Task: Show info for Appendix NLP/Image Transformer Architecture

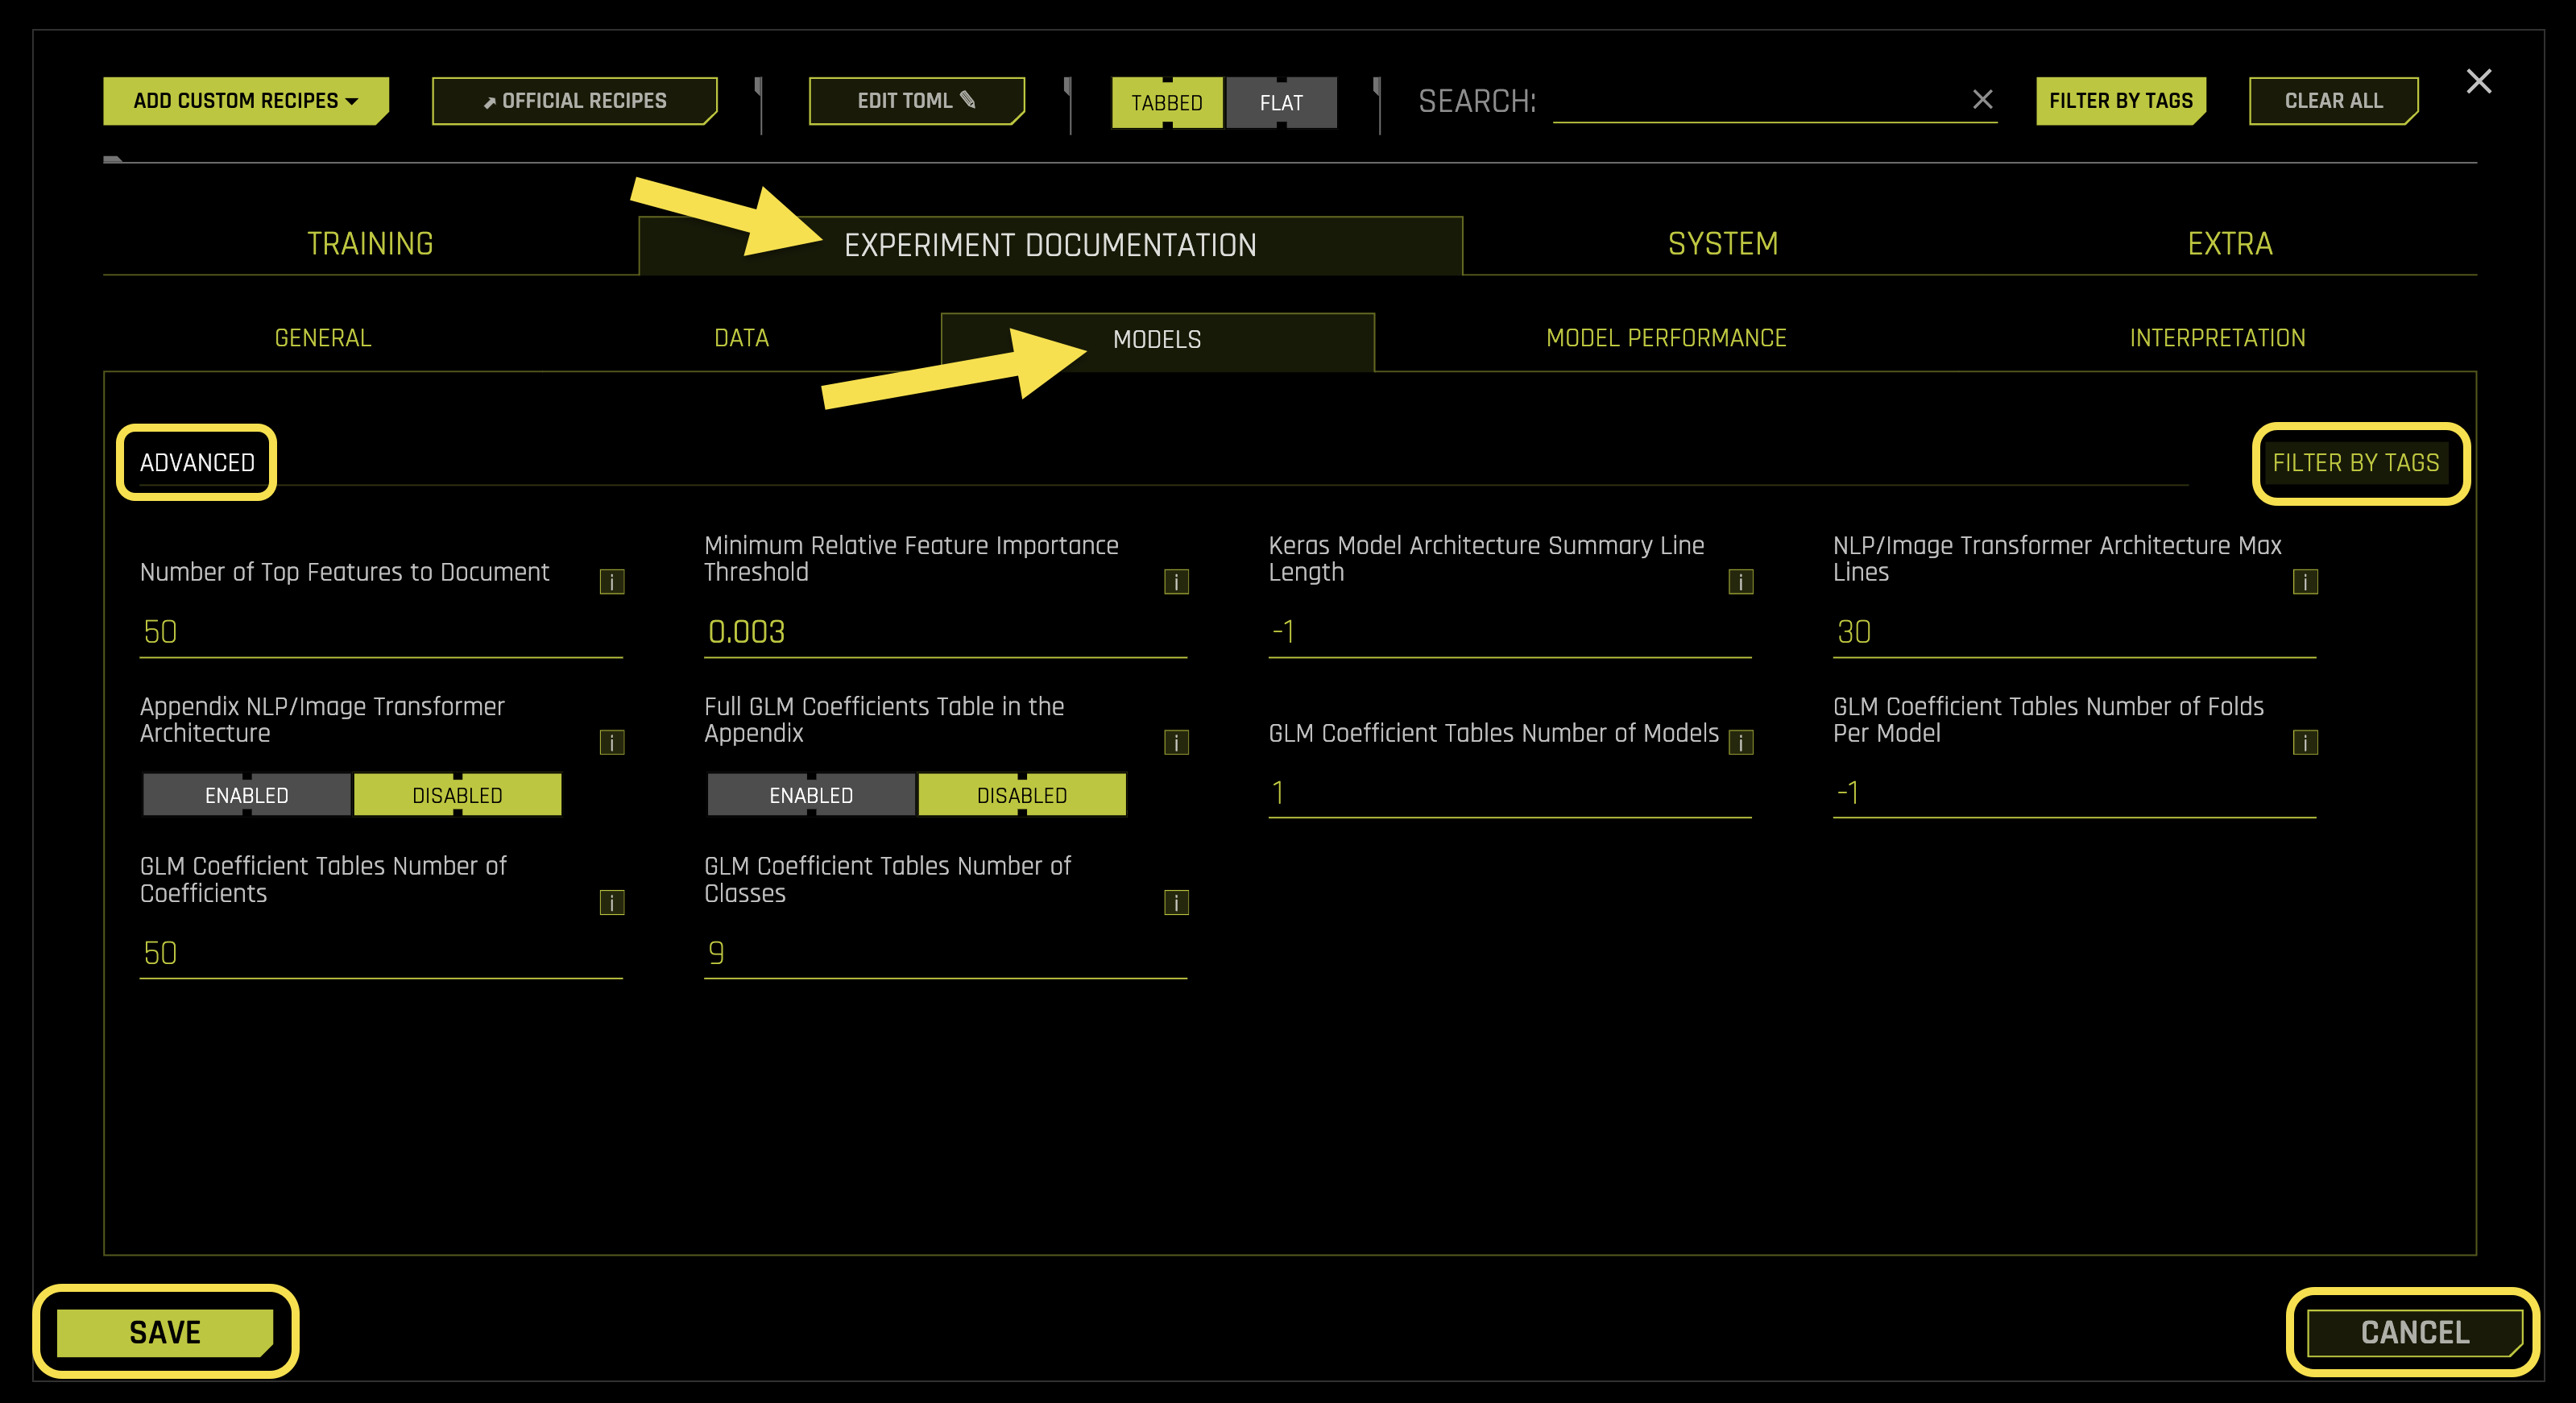Action: pos(611,743)
